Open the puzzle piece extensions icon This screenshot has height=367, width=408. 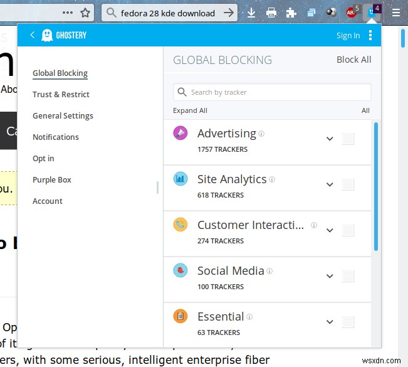pos(291,13)
